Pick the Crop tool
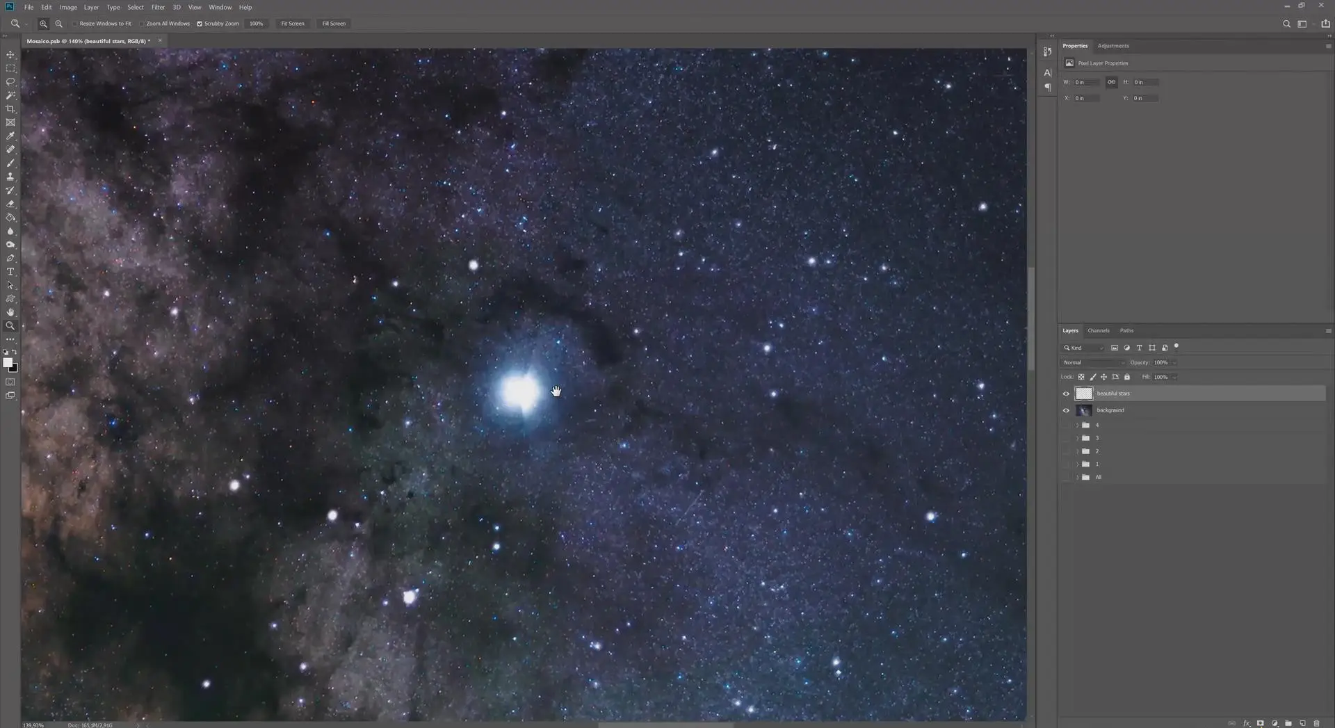Screen dimensions: 1335x728 point(10,108)
